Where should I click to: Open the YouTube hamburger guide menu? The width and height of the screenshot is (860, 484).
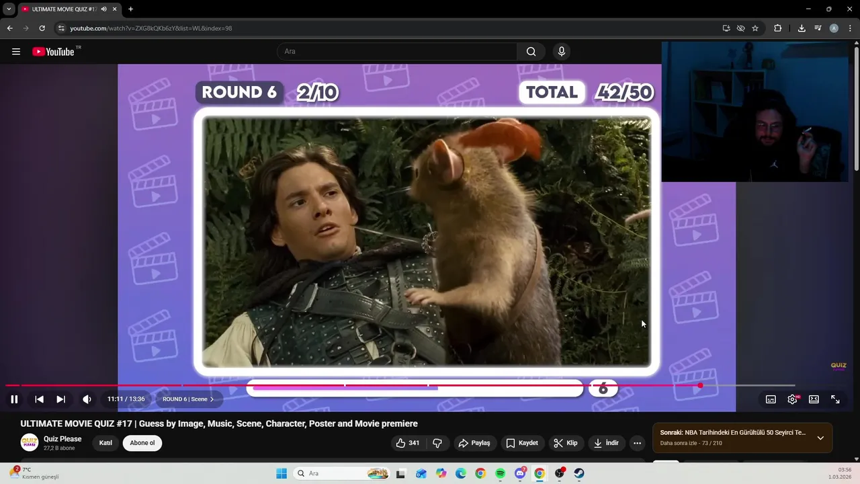(x=16, y=52)
